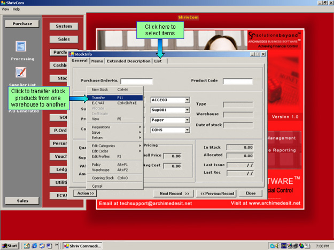
Task: Select Edit Profiles menu item
Action: [x=115, y=157]
